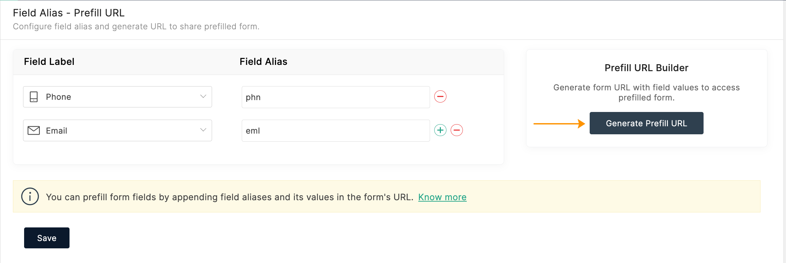This screenshot has height=263, width=786.
Task: Click the info circle icon
Action: click(30, 196)
